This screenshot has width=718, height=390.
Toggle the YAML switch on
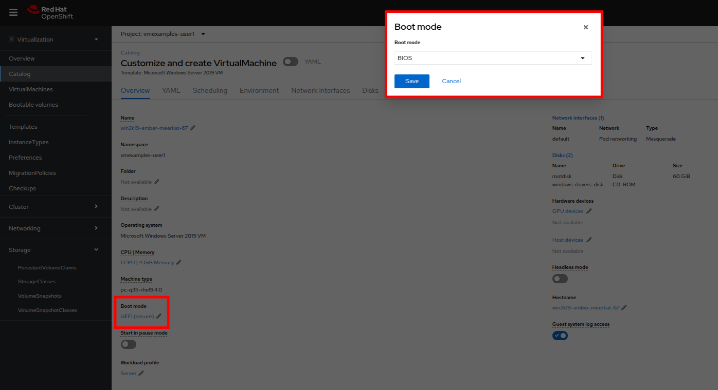coord(291,62)
